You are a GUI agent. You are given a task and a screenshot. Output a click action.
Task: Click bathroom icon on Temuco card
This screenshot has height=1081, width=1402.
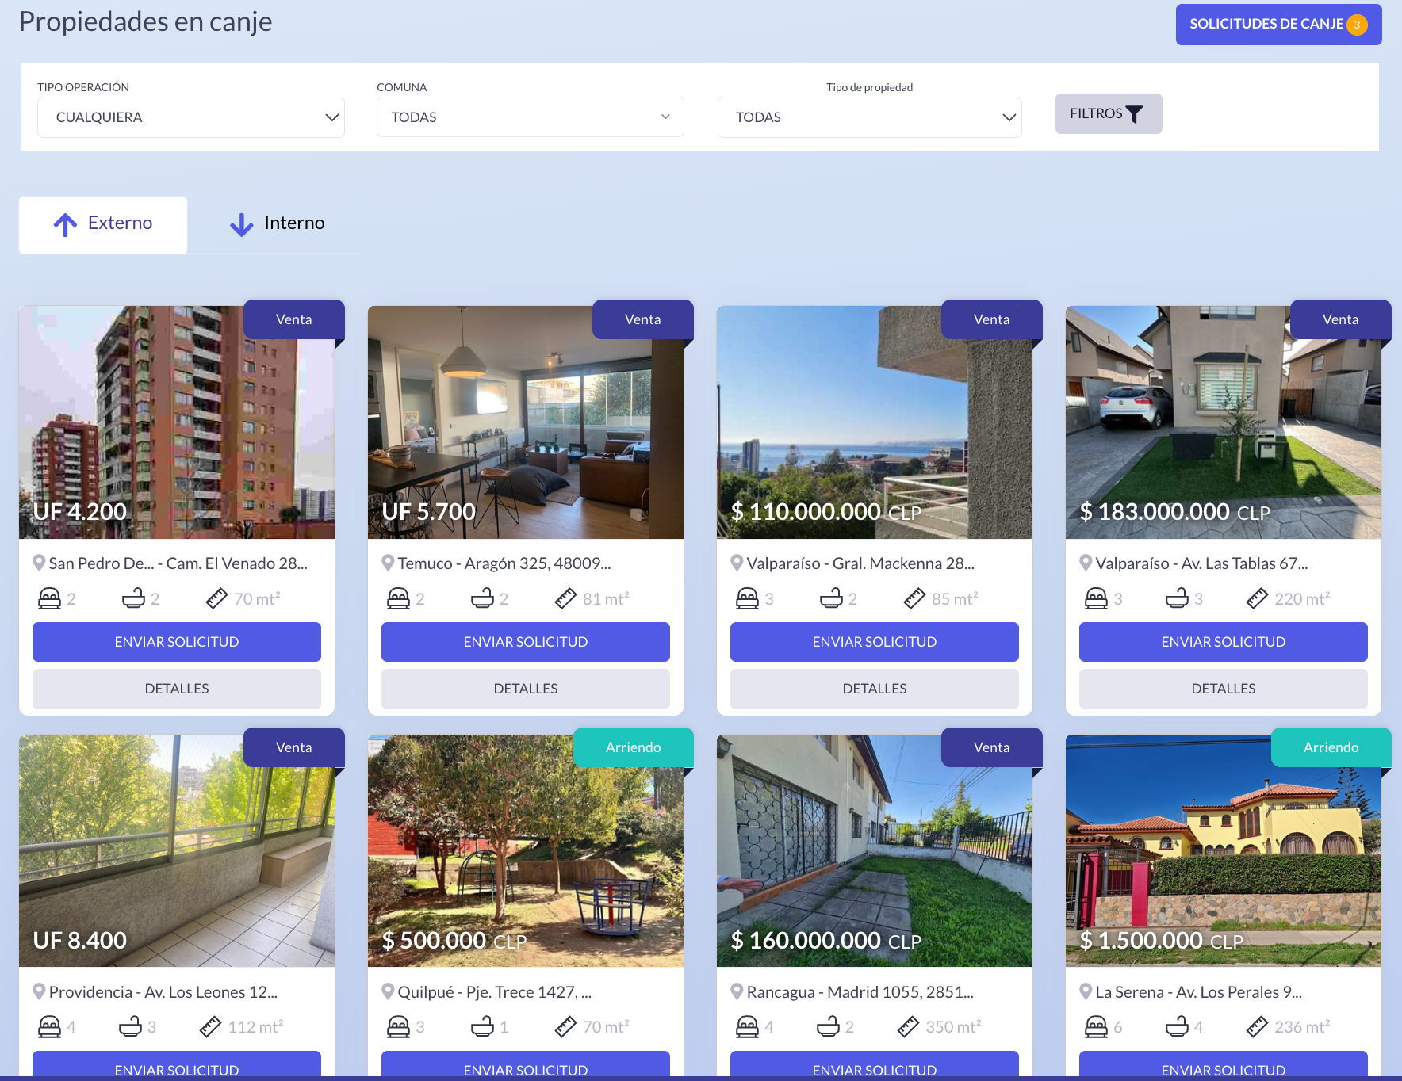click(x=482, y=598)
